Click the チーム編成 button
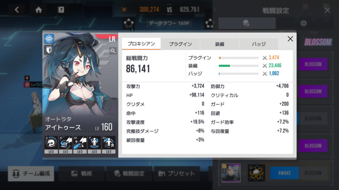Image resolution: width=339 pixels, height=190 pixels. (31, 174)
